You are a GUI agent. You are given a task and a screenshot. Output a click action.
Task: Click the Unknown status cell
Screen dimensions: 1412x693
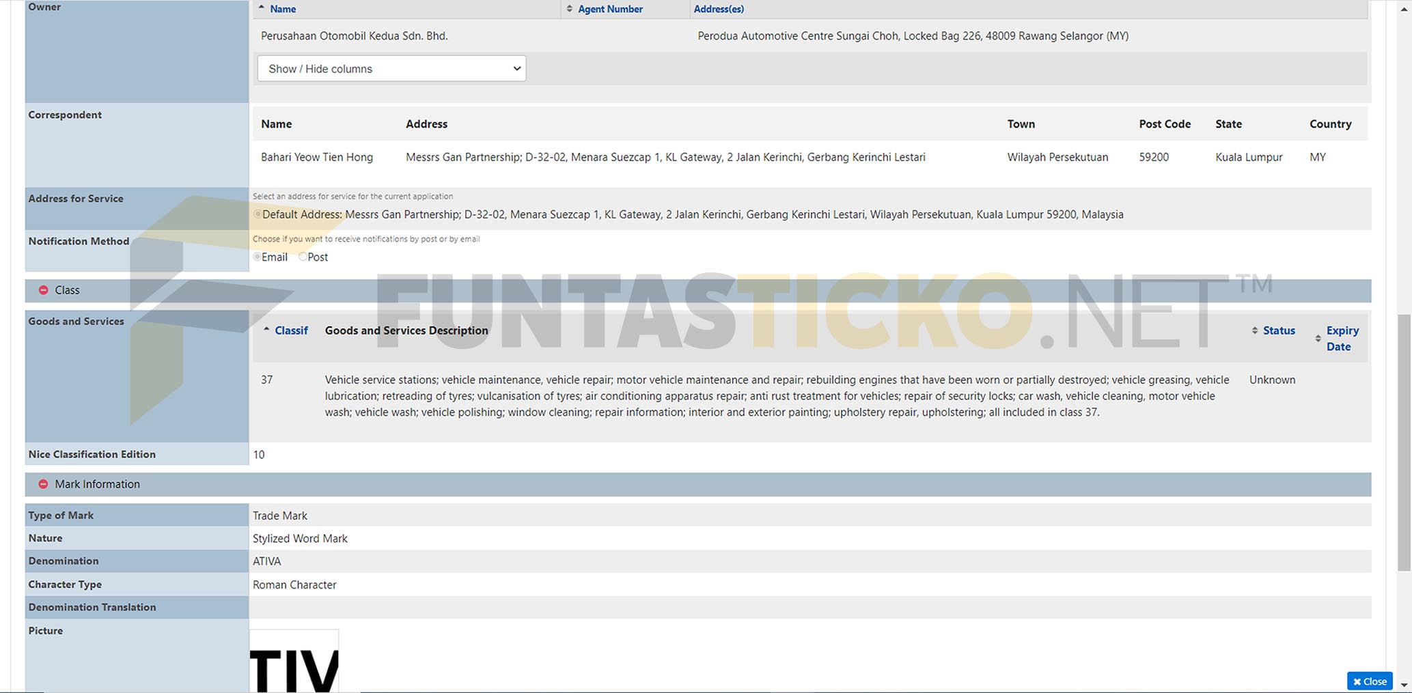[x=1272, y=380]
